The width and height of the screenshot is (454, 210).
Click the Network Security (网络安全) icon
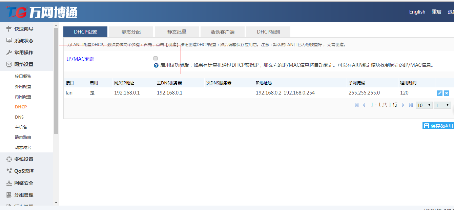pyautogui.click(x=9, y=183)
